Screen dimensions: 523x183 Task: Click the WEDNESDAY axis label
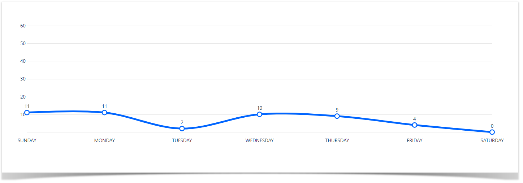[x=259, y=140]
